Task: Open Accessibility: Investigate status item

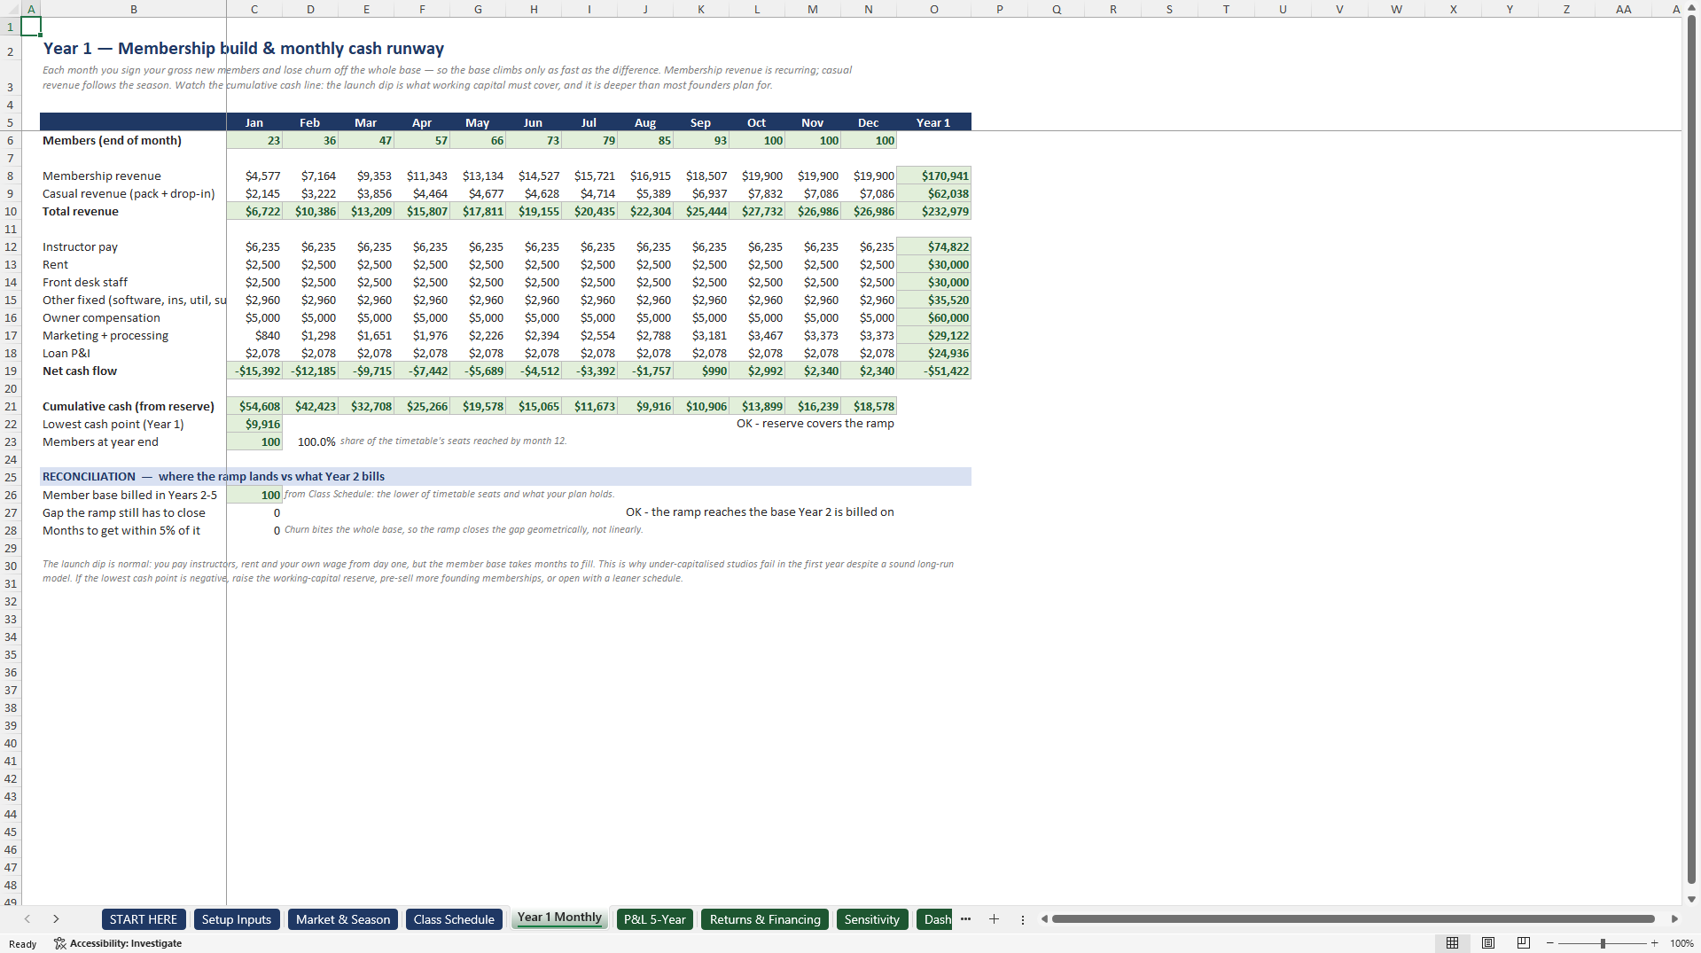Action: pos(118,943)
